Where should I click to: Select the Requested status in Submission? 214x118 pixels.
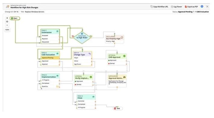[x=50, y=42]
